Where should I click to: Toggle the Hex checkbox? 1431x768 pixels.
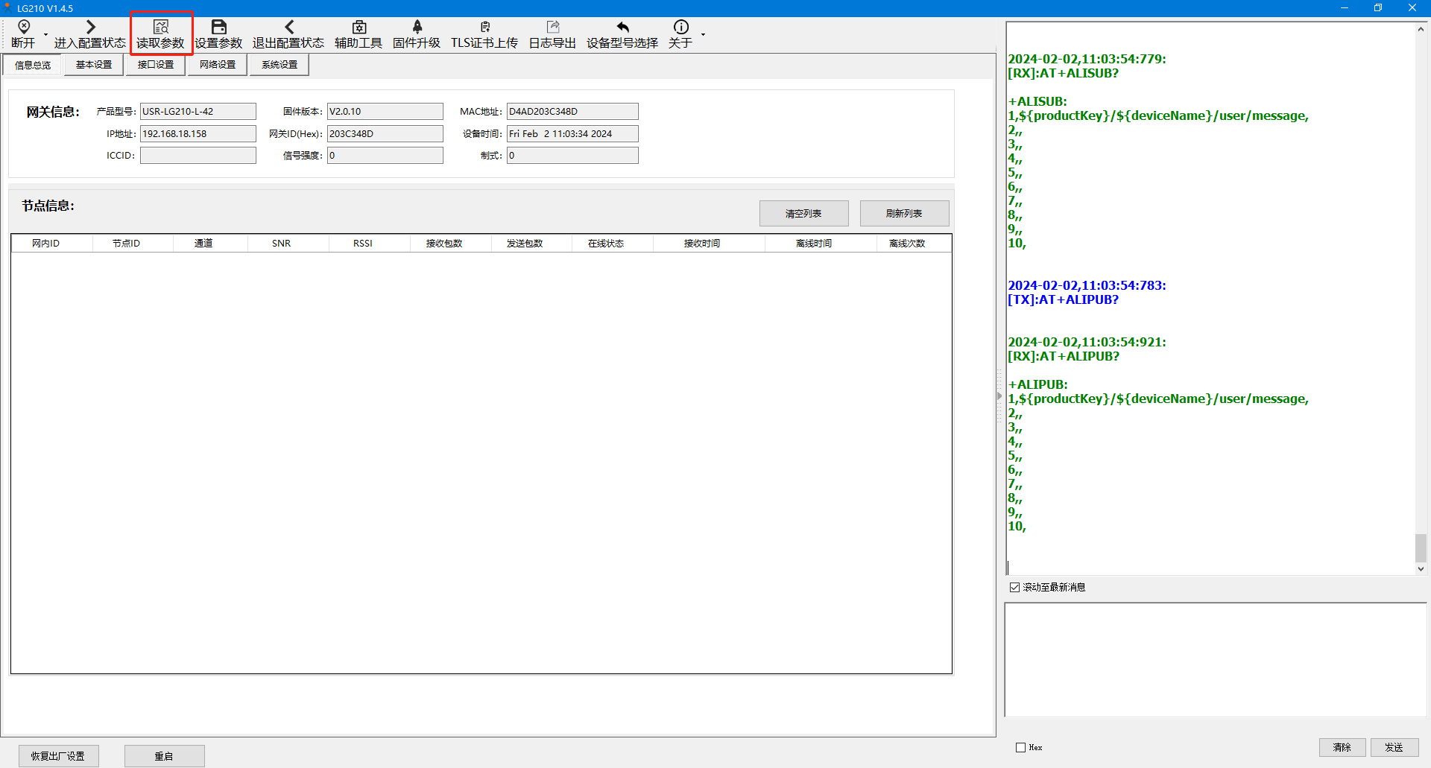[1021, 747]
